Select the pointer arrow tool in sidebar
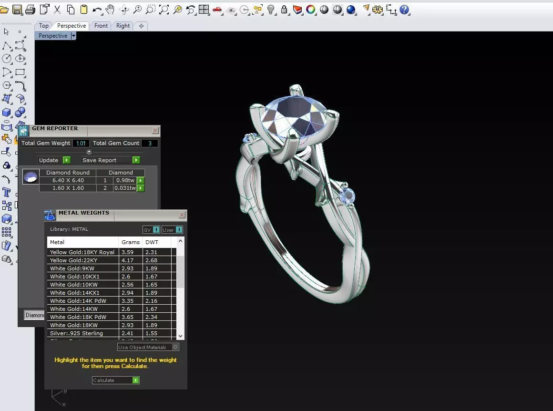This screenshot has width=553, height=411. (6, 32)
